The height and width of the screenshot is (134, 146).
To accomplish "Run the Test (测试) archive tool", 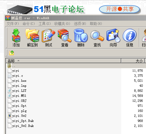I will click(48, 37).
